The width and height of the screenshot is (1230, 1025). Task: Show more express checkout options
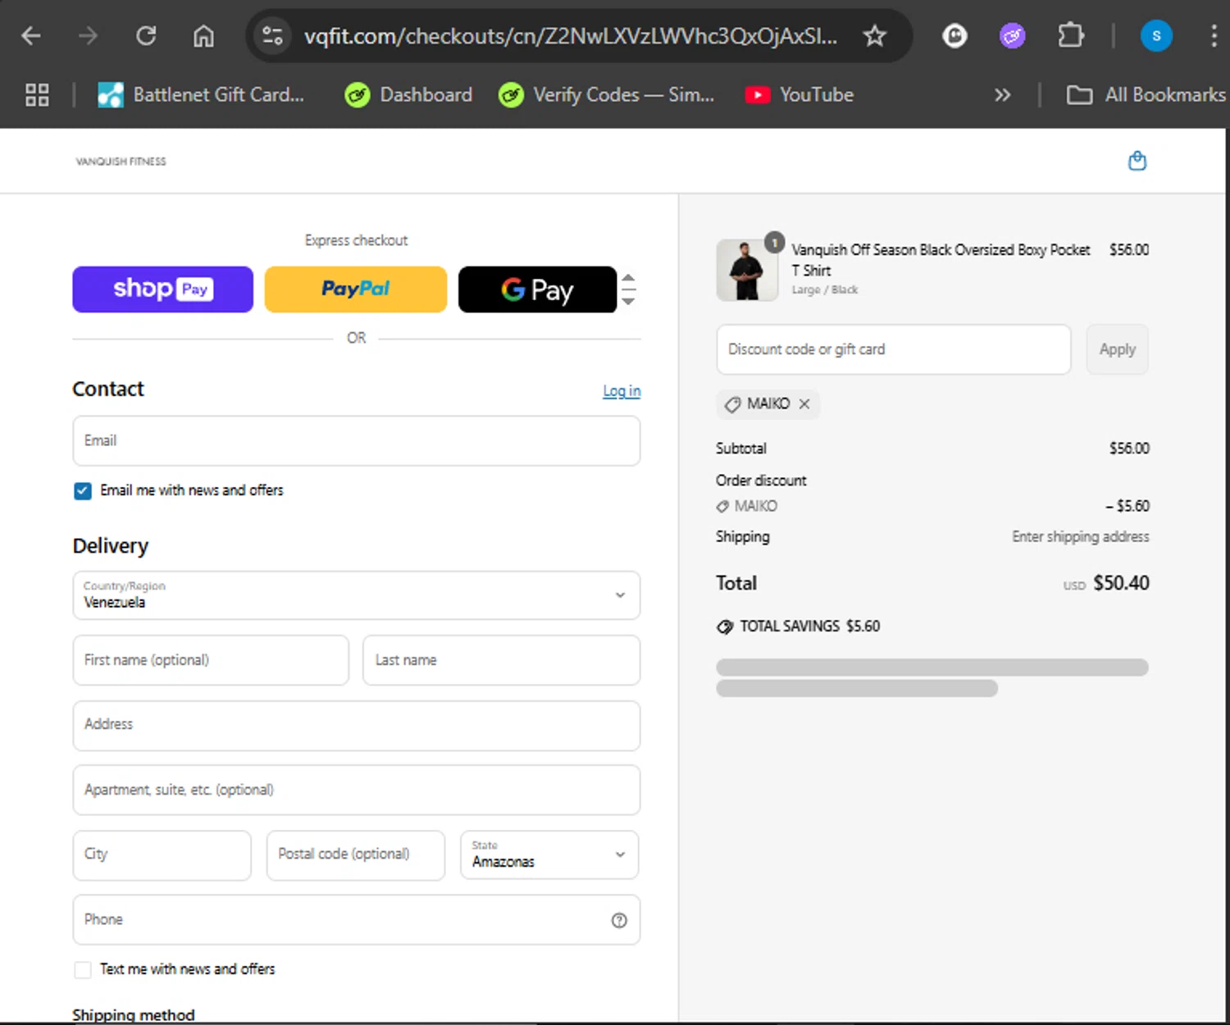pyautogui.click(x=628, y=289)
